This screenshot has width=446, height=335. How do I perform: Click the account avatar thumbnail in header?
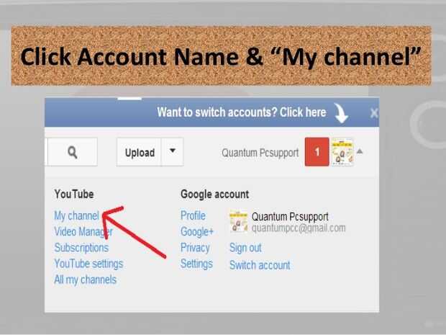pyautogui.click(x=342, y=152)
